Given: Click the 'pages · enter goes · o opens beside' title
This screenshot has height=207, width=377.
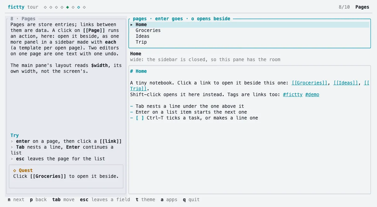Looking at the screenshot, I should (181, 19).
